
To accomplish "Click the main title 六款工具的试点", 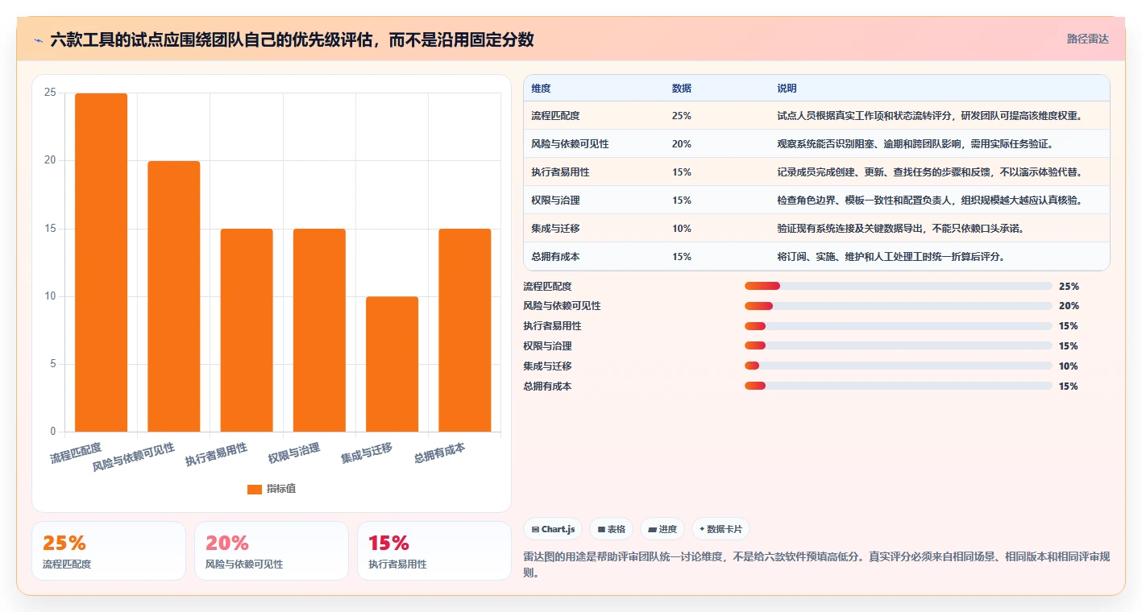I will tap(292, 39).
